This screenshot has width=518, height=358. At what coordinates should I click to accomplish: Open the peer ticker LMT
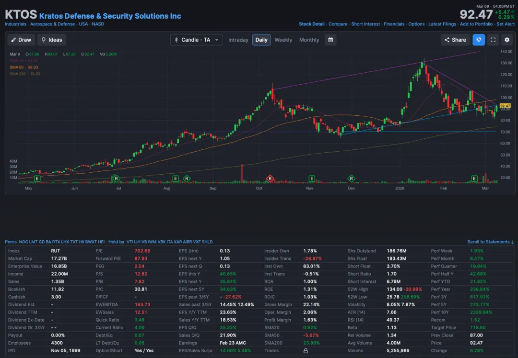(x=34, y=242)
